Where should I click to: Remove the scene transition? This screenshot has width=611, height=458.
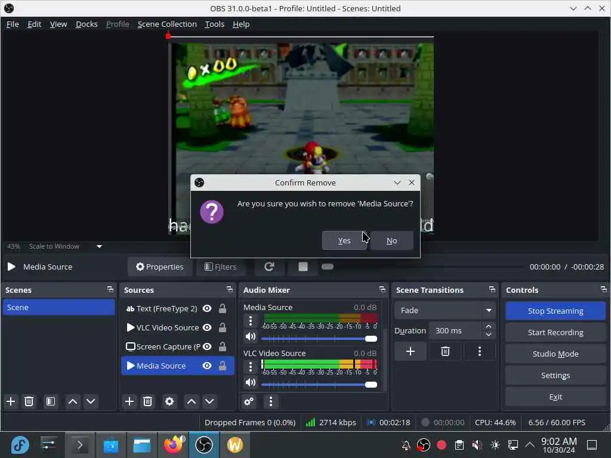click(x=445, y=352)
